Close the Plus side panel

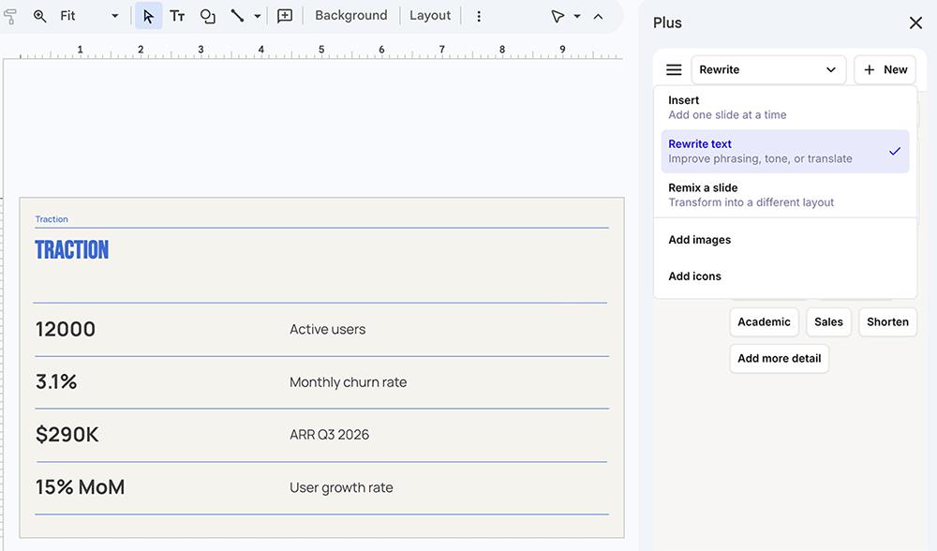(915, 22)
